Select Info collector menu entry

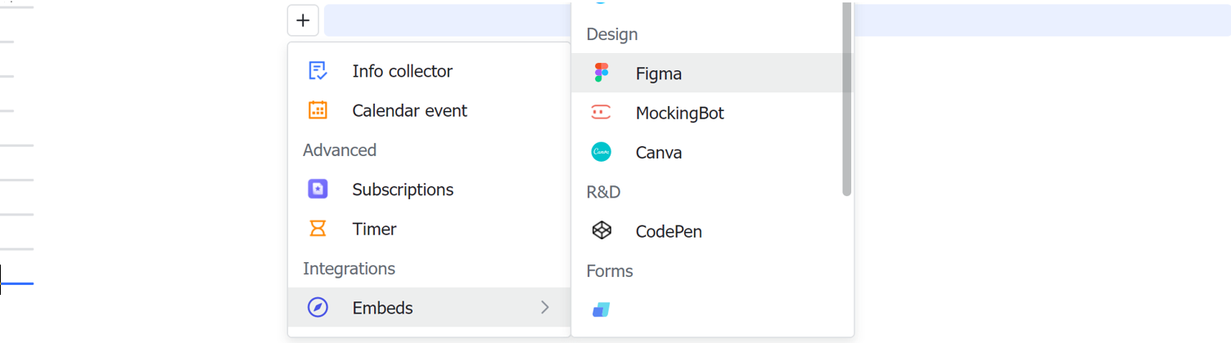(429, 71)
